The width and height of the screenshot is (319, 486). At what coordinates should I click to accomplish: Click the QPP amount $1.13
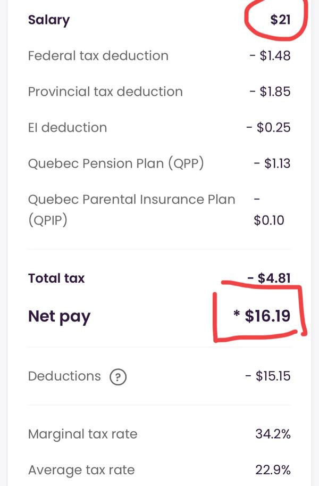tap(272, 163)
